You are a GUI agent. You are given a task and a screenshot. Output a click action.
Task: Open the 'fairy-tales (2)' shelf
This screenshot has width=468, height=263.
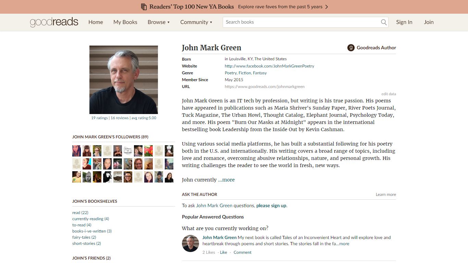(x=84, y=237)
